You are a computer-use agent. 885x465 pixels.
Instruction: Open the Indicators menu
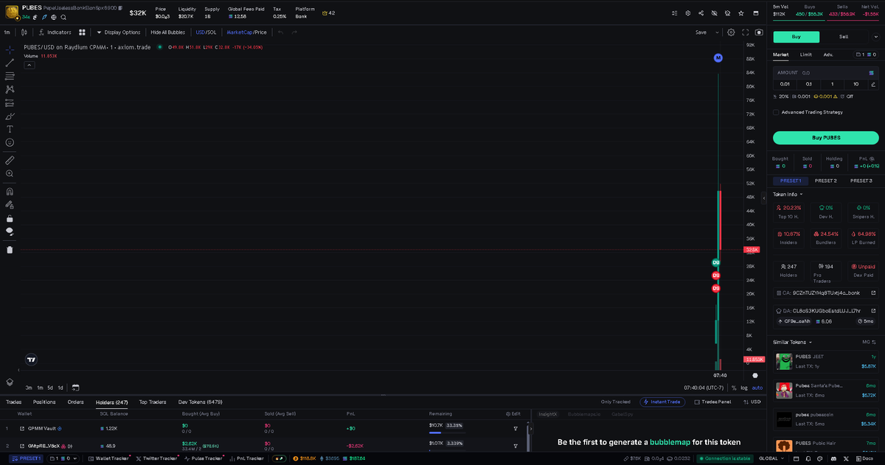55,32
